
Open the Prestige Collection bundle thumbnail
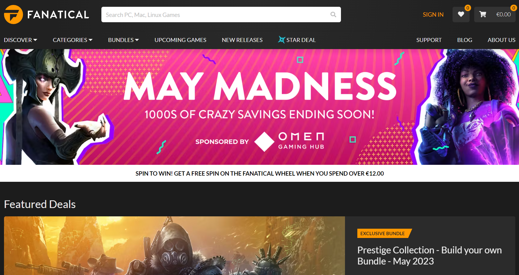[174, 246]
